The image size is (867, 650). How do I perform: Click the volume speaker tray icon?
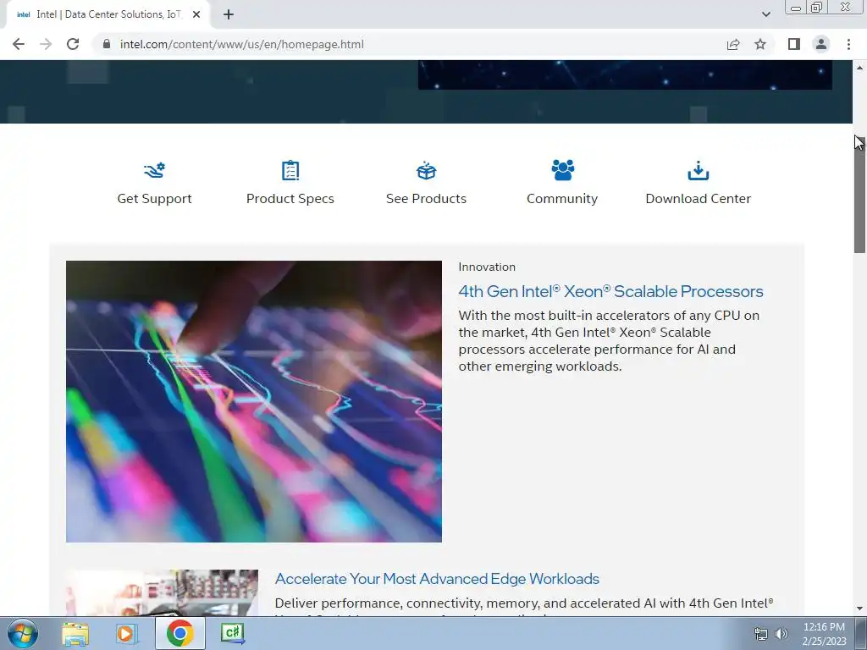[x=781, y=634]
